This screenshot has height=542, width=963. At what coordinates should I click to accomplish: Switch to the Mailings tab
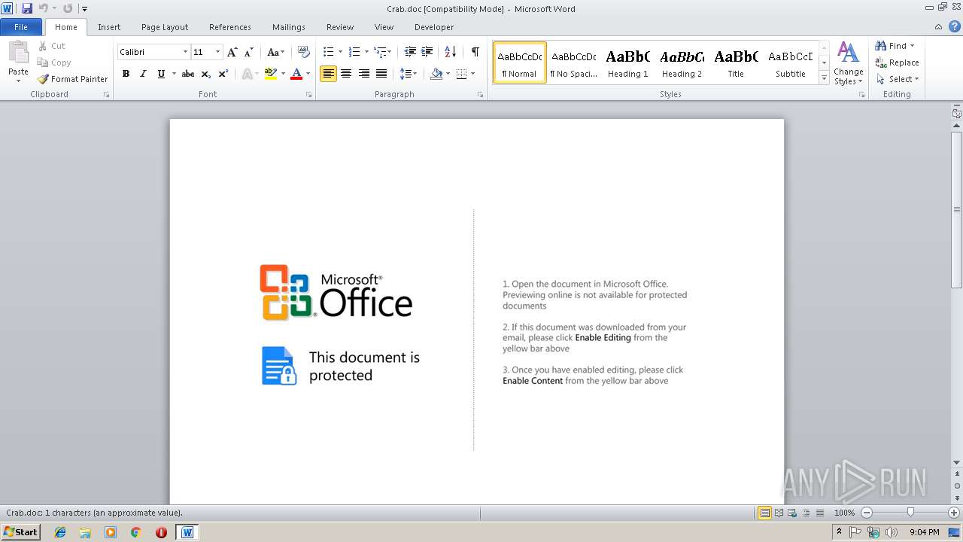click(x=289, y=27)
